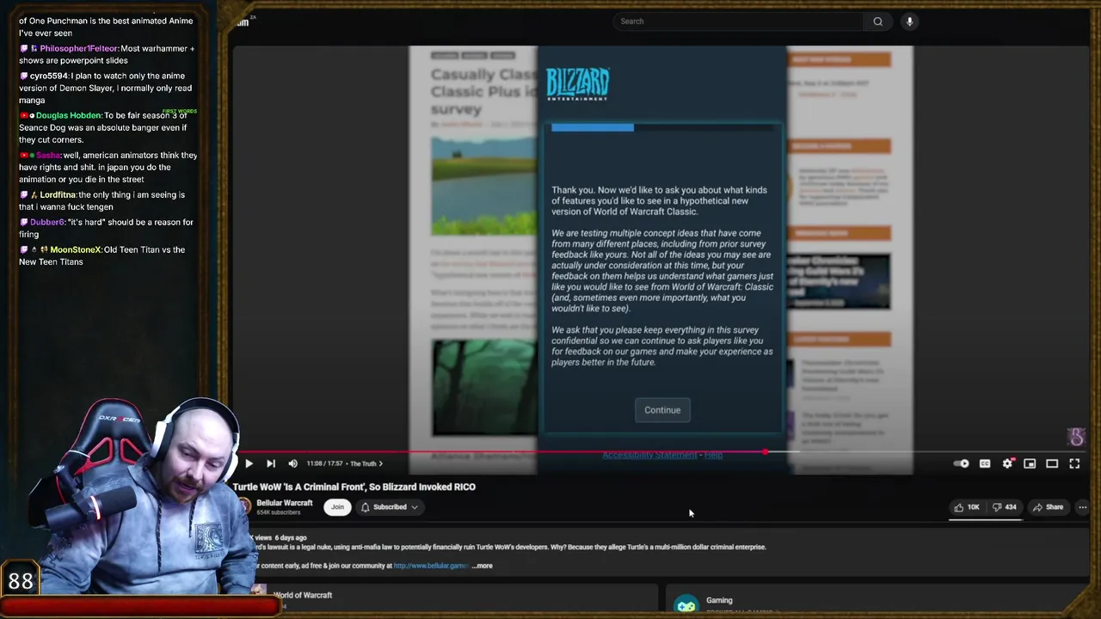Viewport: 1101px width, 619px height.
Task: Open the video settings gear
Action: [1007, 463]
